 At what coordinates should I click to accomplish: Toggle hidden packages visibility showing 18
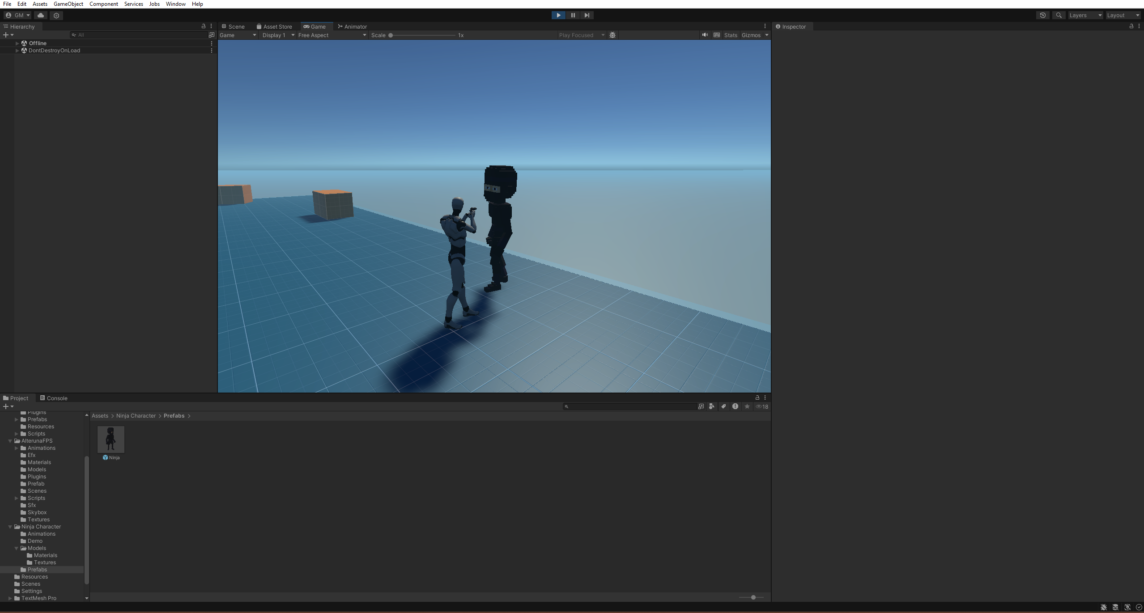tap(762, 406)
